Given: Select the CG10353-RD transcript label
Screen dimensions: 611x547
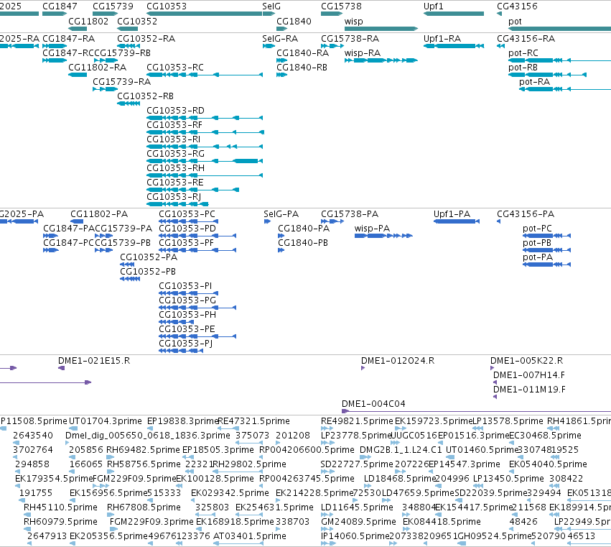Looking at the screenshot, I should click(175, 111).
